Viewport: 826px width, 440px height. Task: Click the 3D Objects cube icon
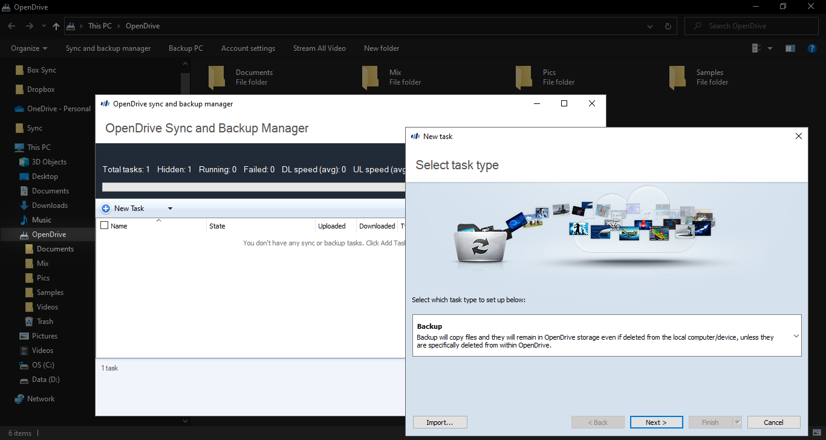point(24,162)
